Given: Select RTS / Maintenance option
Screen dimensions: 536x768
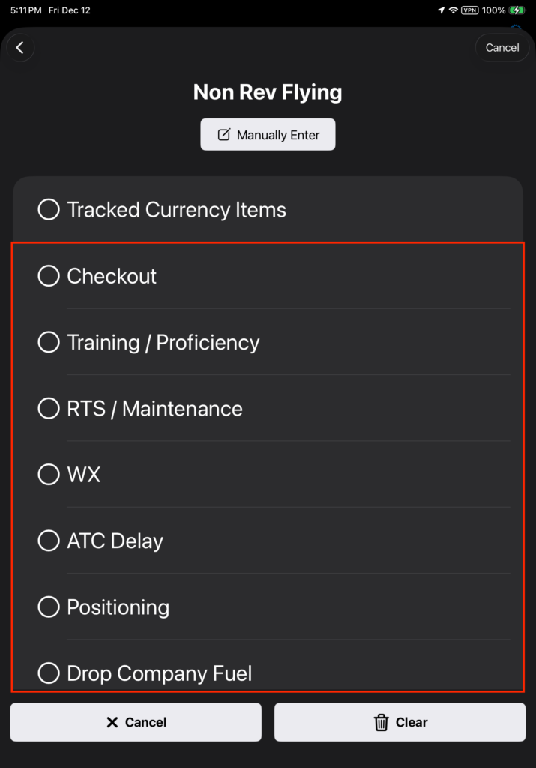Looking at the screenshot, I should tap(49, 409).
